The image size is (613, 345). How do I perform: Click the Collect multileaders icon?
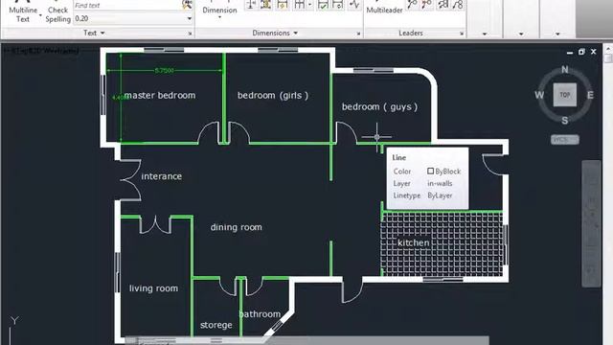point(458,5)
